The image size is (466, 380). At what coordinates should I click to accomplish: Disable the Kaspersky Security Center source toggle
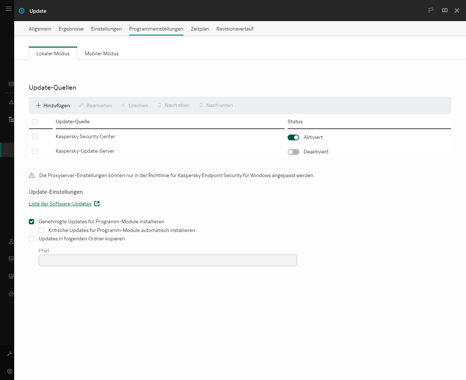coord(293,137)
